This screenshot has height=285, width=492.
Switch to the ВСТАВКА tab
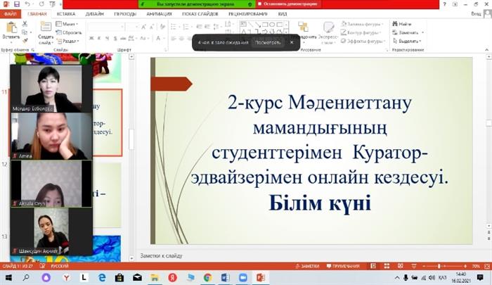(x=66, y=13)
